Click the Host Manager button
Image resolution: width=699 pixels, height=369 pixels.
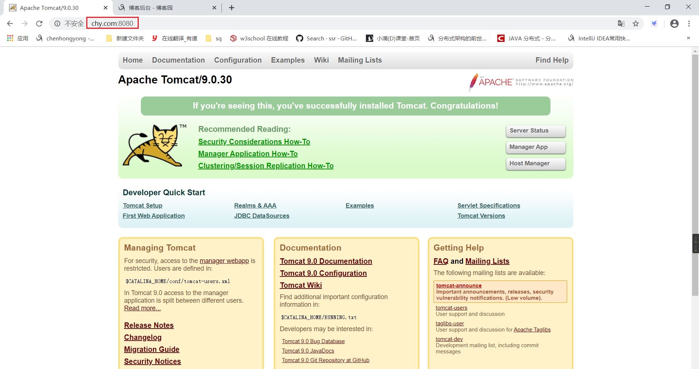536,164
